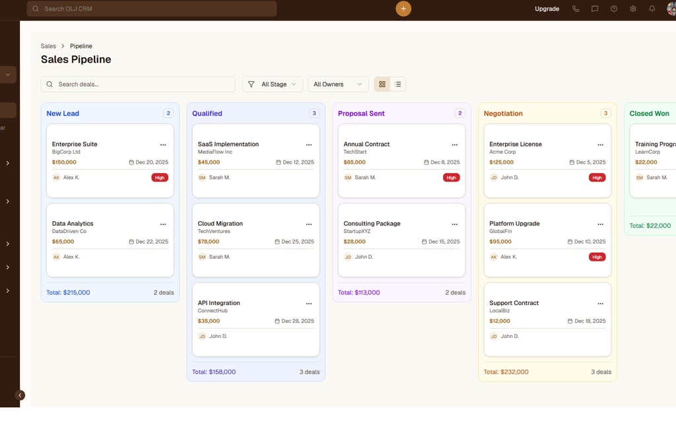Click Dec 20, 2025 calendar icon
The width and height of the screenshot is (676, 433).
131,162
